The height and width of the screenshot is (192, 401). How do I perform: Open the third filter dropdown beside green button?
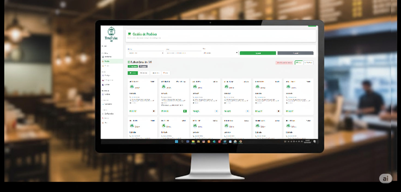(220, 53)
